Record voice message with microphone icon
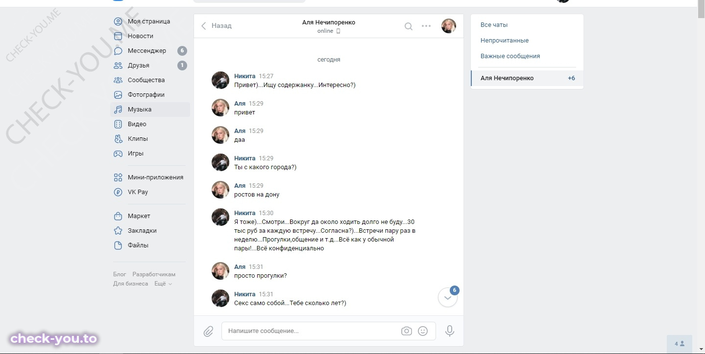The height and width of the screenshot is (354, 705). [450, 331]
